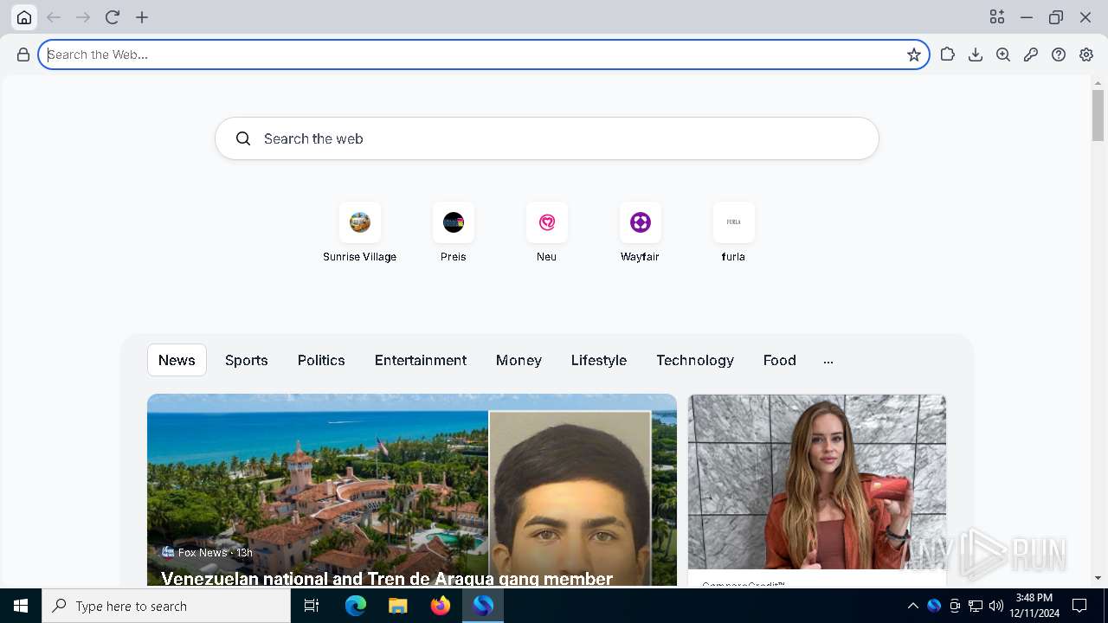
Task: Click the active blue browser taskbar icon
Action: point(483,606)
